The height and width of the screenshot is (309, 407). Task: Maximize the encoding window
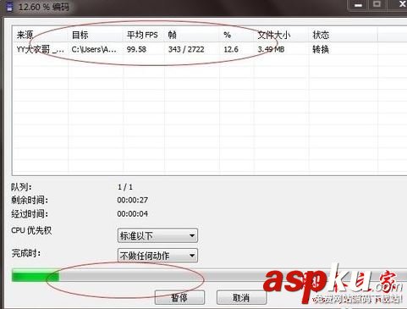[377, 5]
